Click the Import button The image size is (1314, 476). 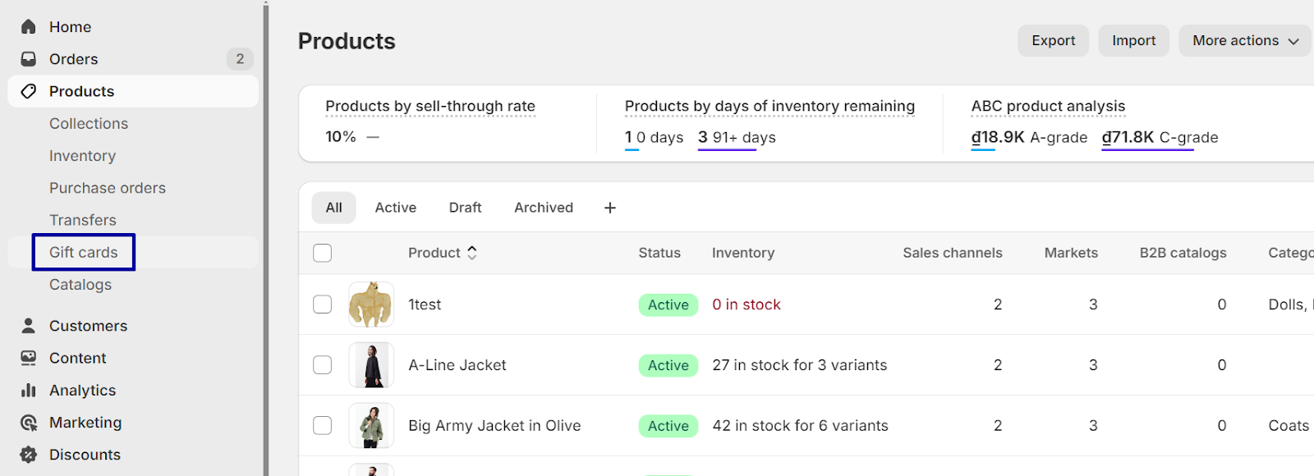[x=1134, y=41]
